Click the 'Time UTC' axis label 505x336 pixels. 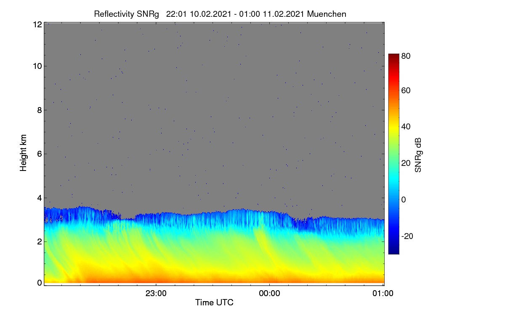point(214,302)
